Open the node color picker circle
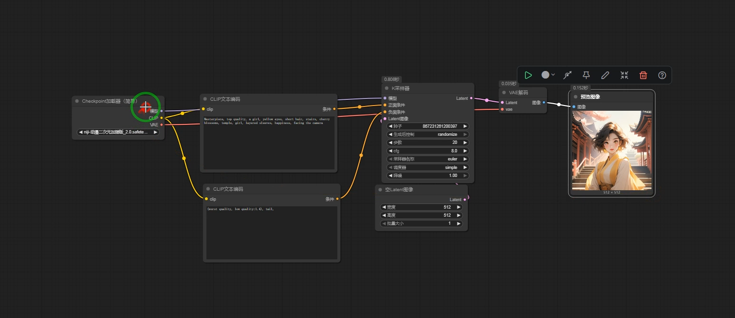Viewport: 735px width, 318px height. pos(546,75)
